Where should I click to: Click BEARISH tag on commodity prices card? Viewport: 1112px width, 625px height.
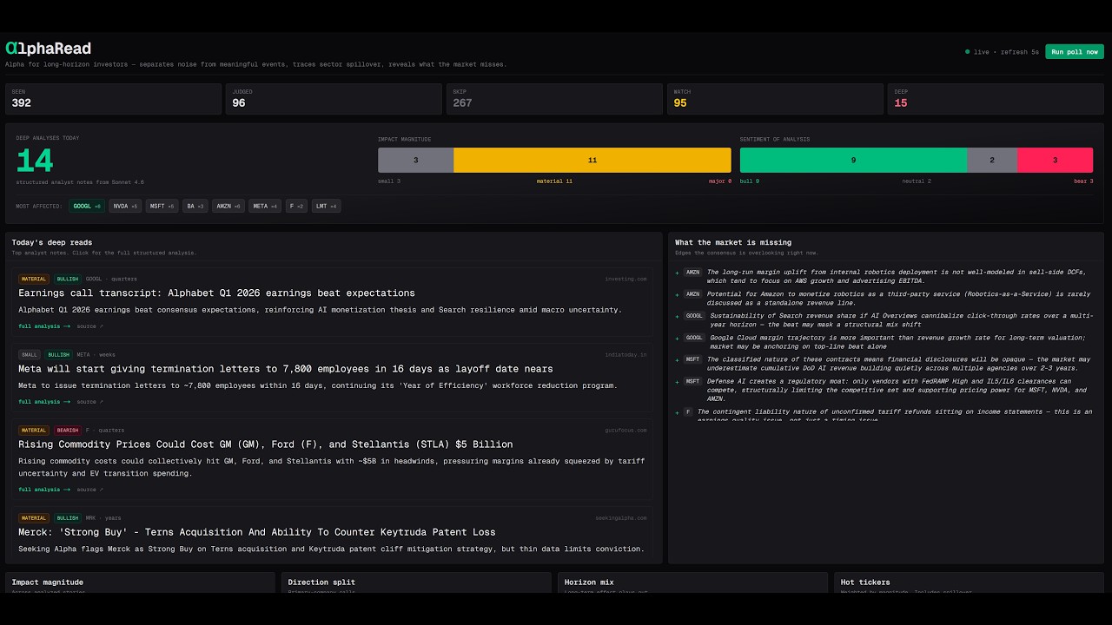[x=67, y=431]
